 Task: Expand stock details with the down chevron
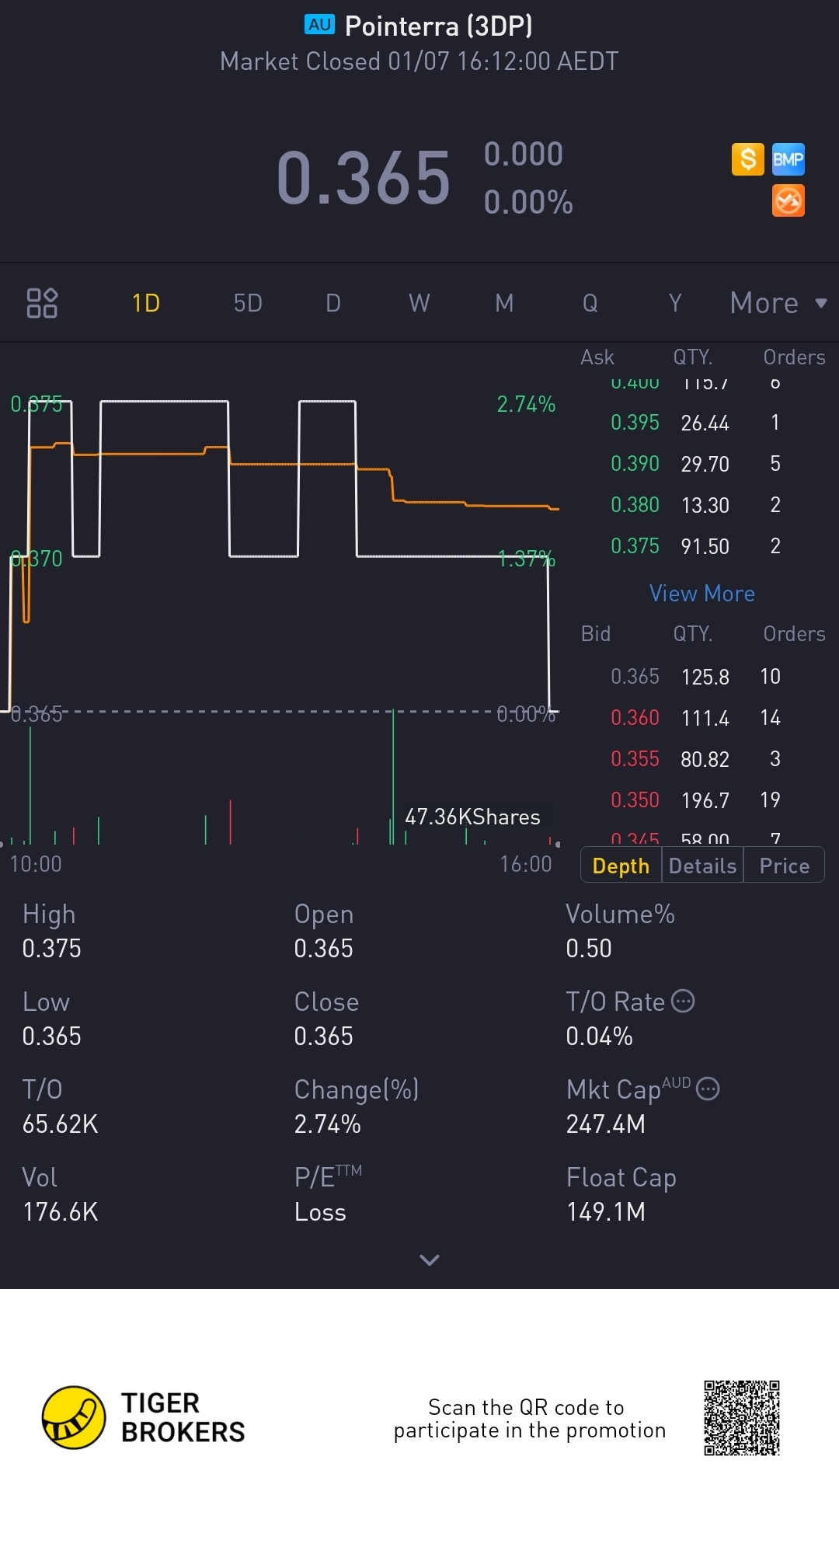[429, 1260]
